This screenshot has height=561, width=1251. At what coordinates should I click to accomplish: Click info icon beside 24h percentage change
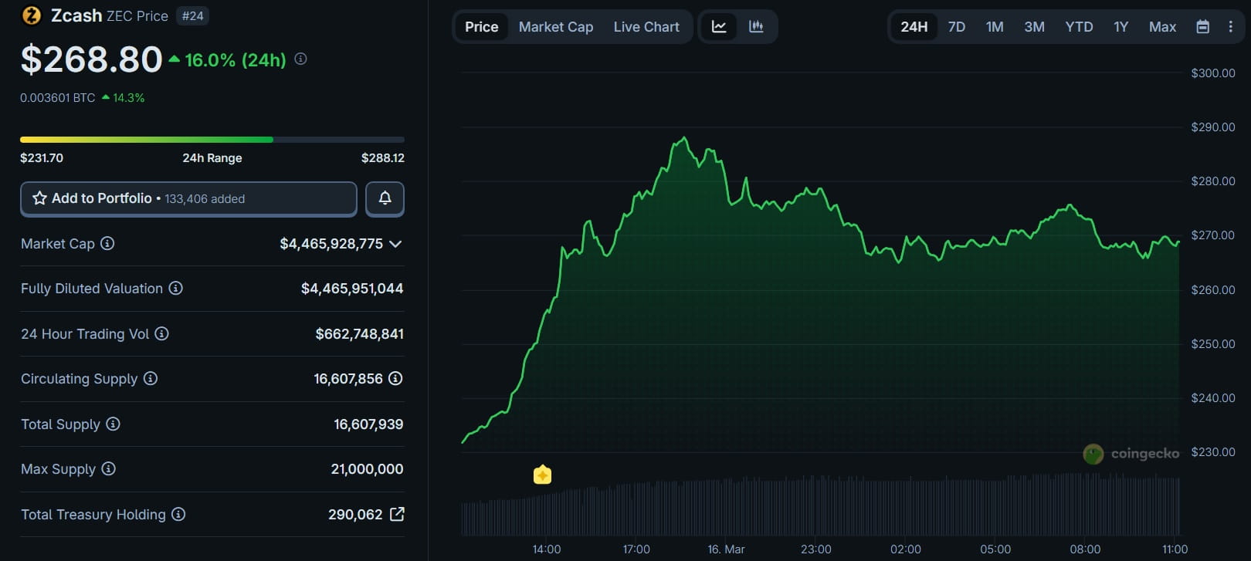pos(301,59)
